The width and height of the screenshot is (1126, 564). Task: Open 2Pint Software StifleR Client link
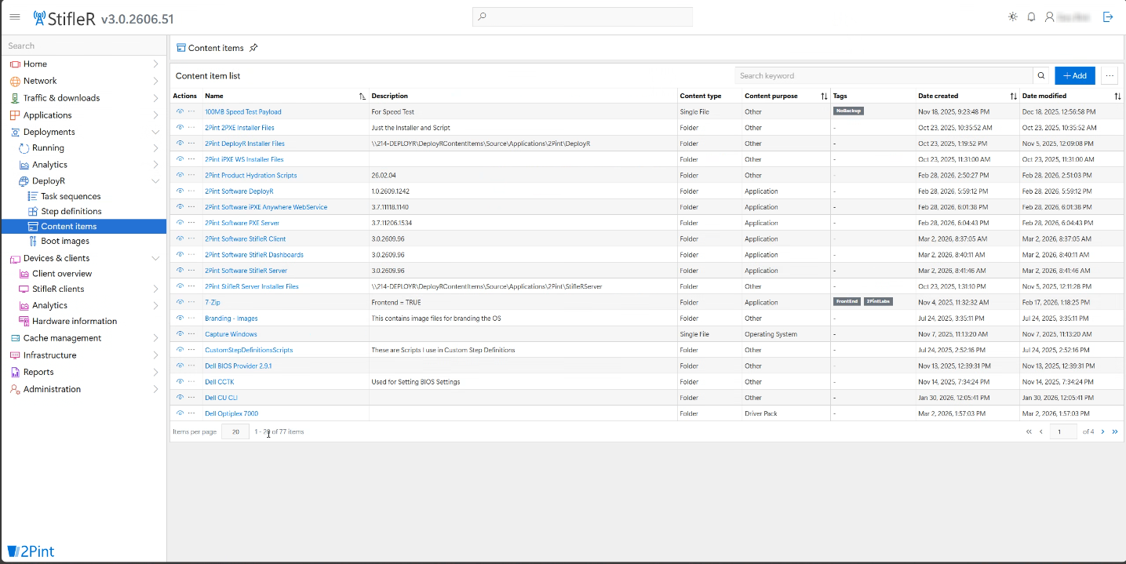tap(246, 238)
